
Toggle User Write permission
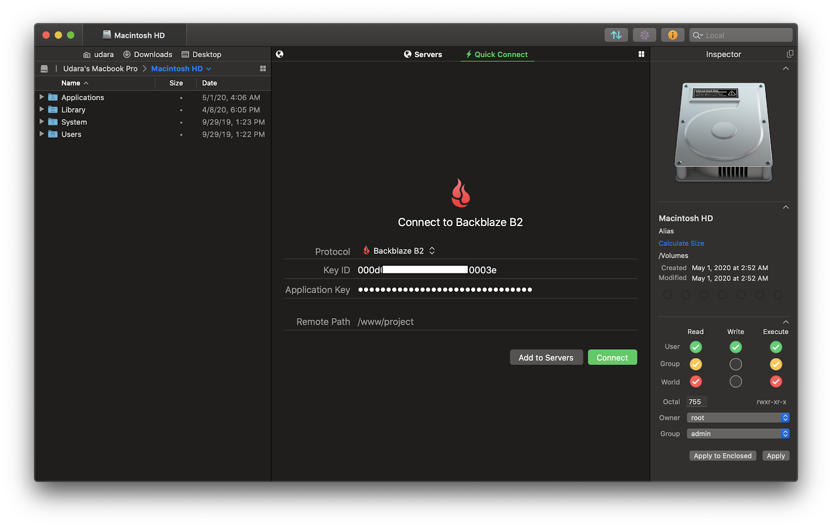[736, 347]
